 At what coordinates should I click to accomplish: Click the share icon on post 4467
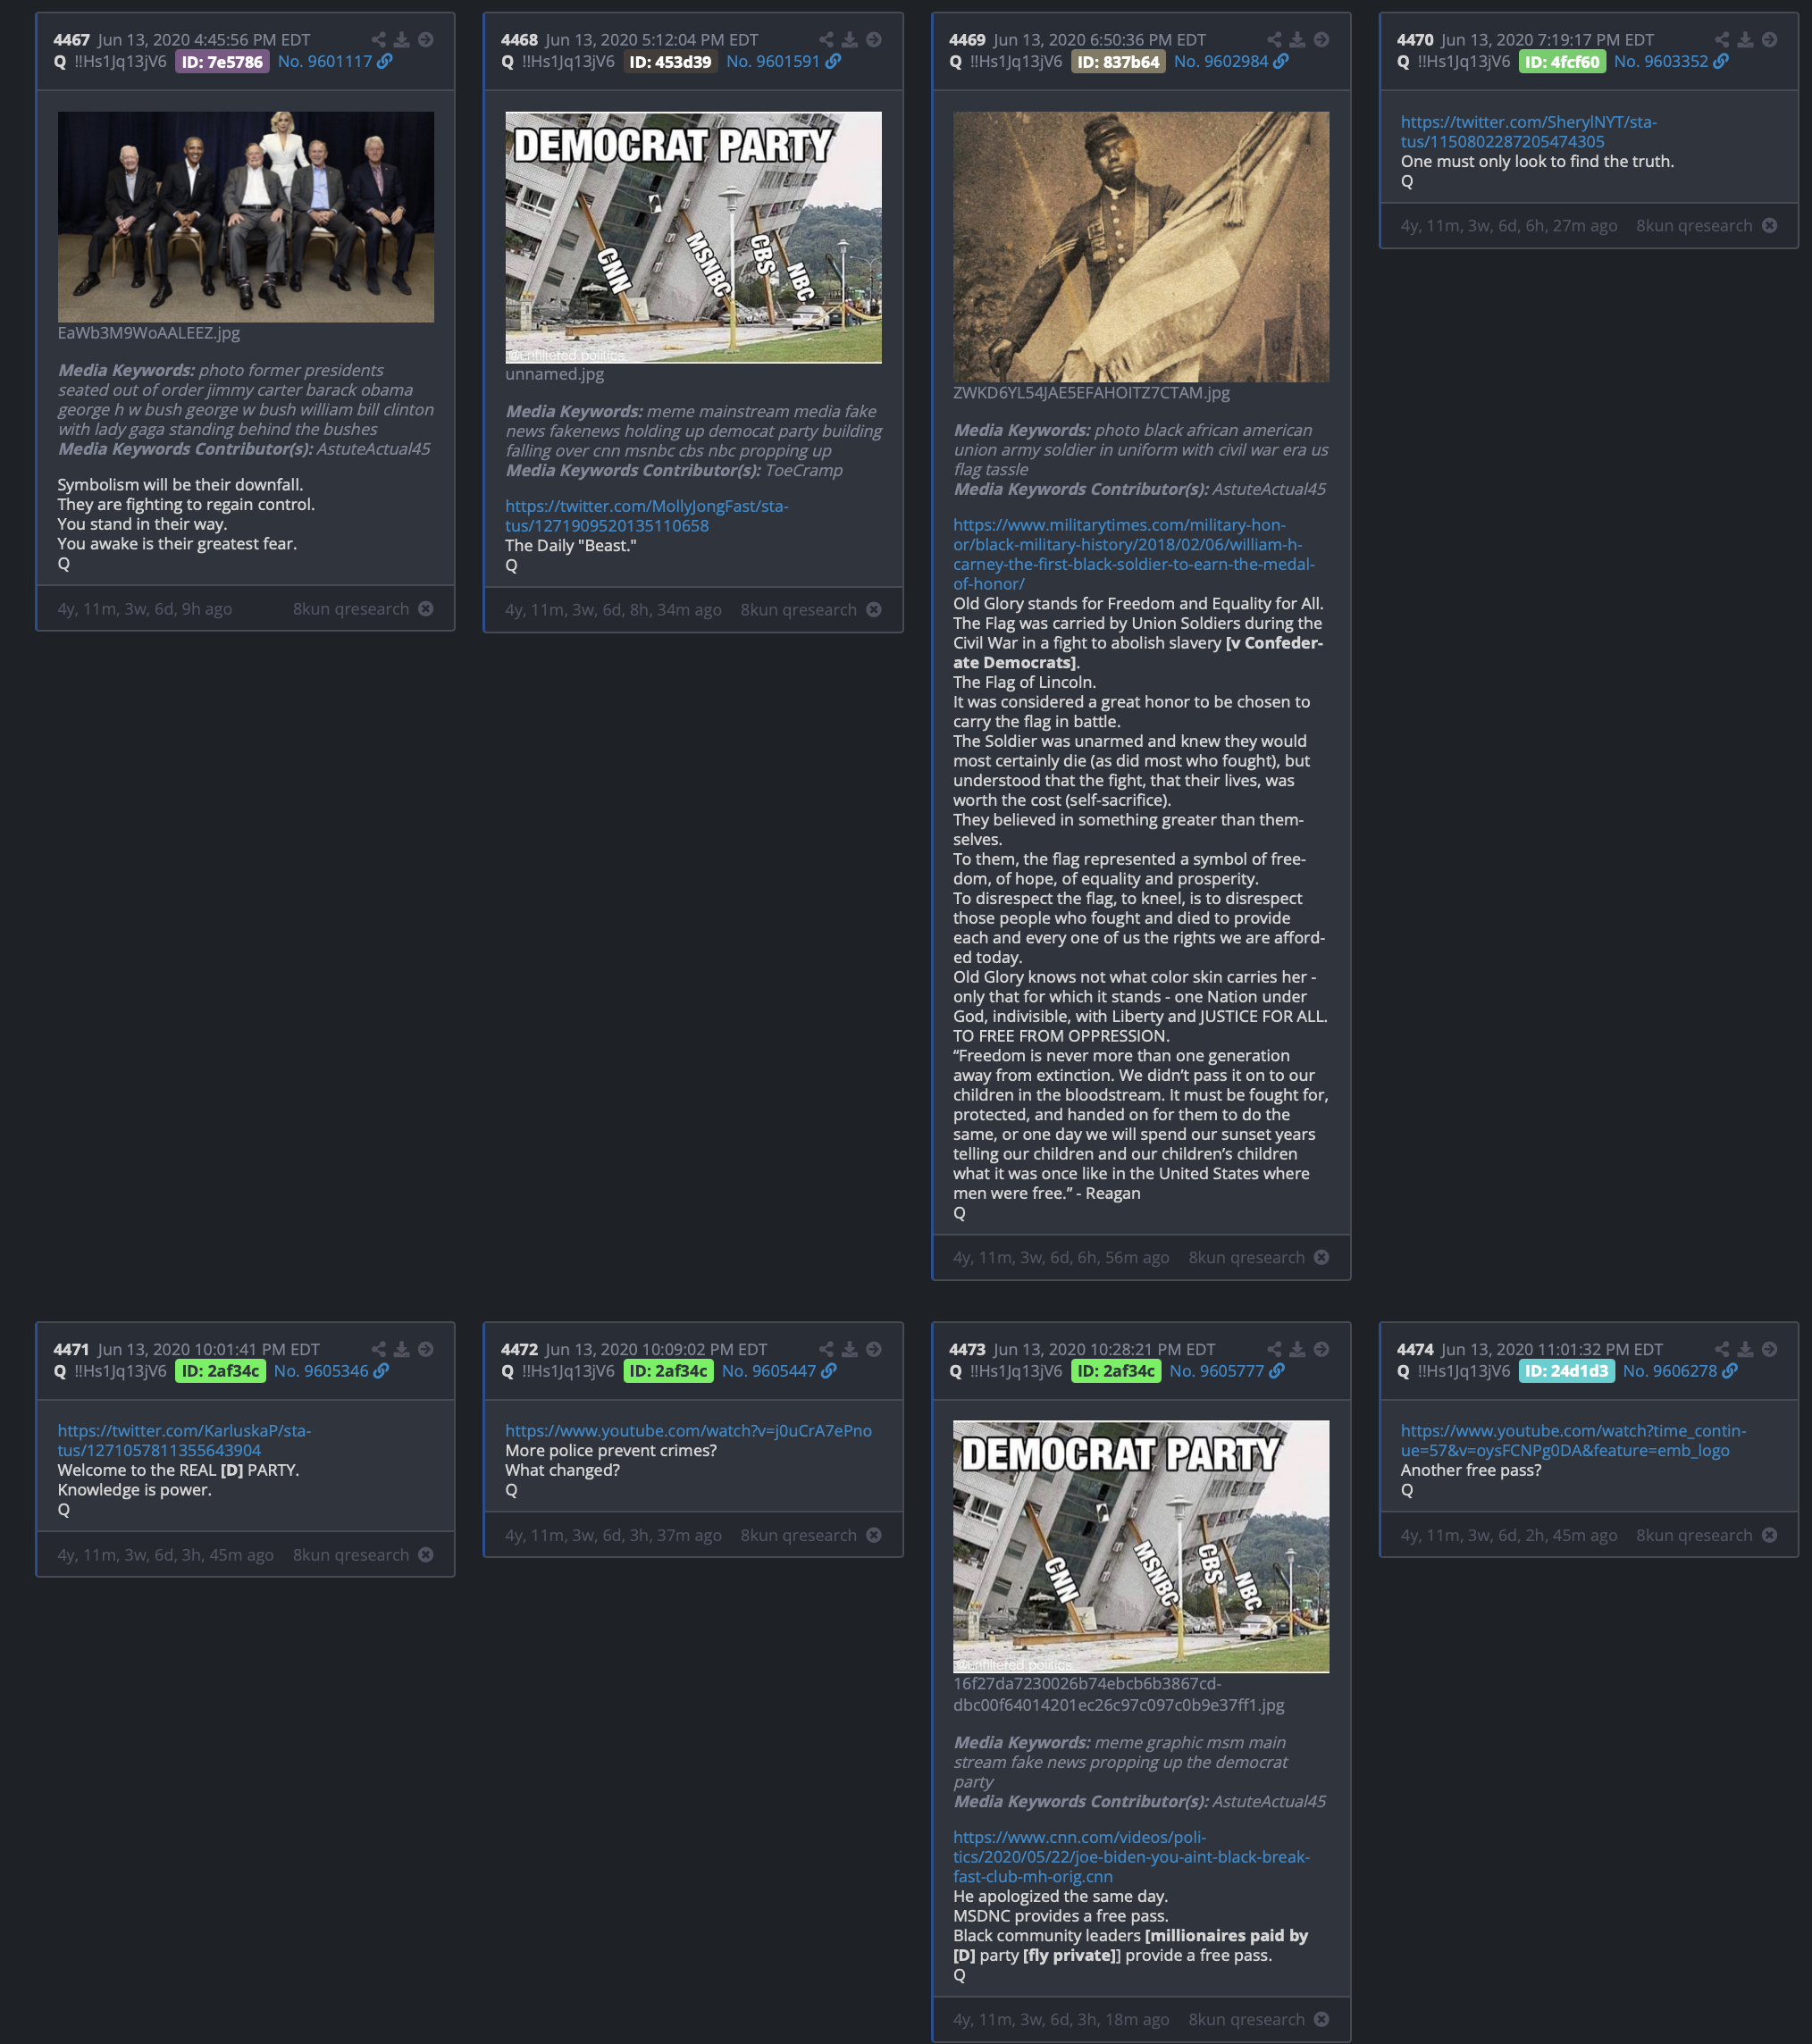pyautogui.click(x=378, y=40)
